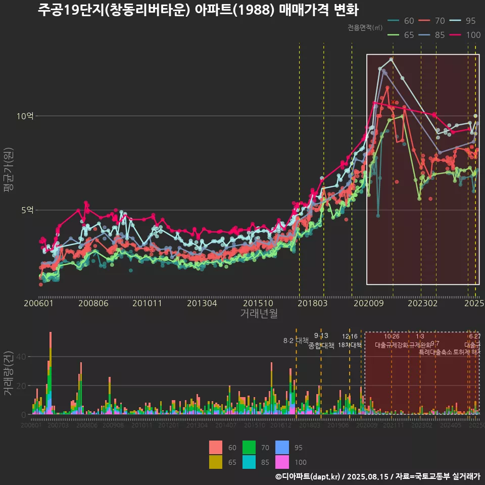Viewport: 485px width, 485px height.
Task: Click 200703 on the volume chart x-axis
Action: click(58, 425)
